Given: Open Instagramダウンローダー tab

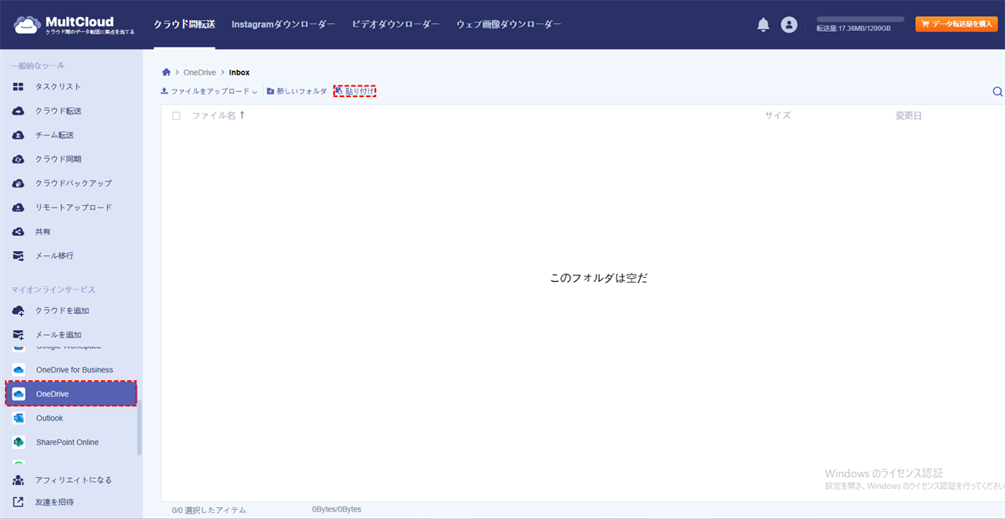Looking at the screenshot, I should coord(284,24).
